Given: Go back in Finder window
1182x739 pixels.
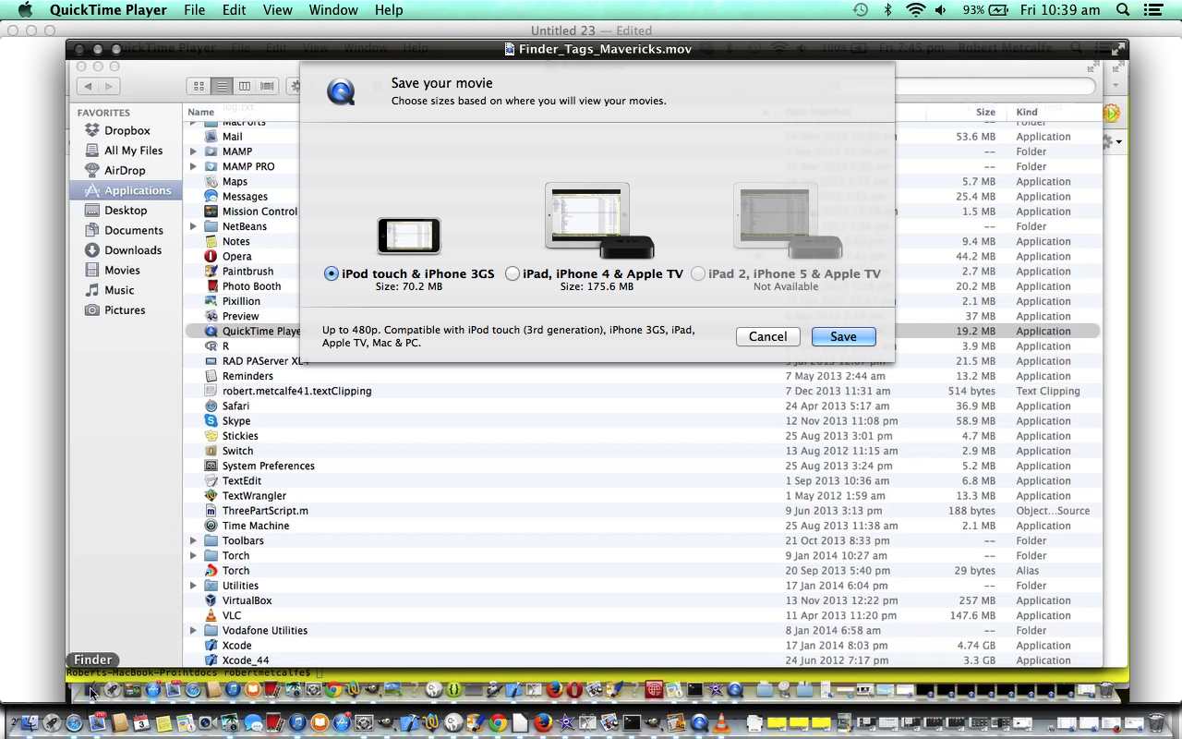Looking at the screenshot, I should [x=88, y=86].
